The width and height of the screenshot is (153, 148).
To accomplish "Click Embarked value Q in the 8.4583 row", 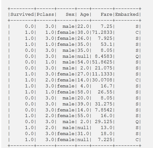I will pyautogui.click(x=137, y=56).
